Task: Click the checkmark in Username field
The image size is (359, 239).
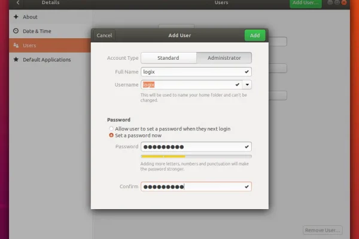Action: [238, 85]
